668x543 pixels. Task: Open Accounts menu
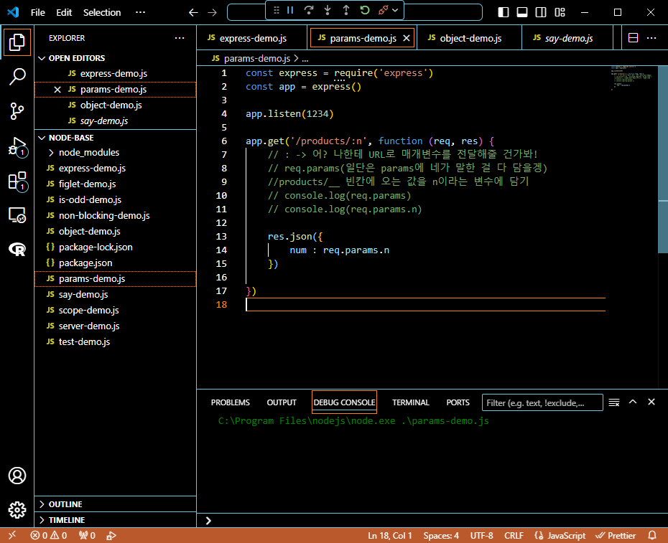17,476
